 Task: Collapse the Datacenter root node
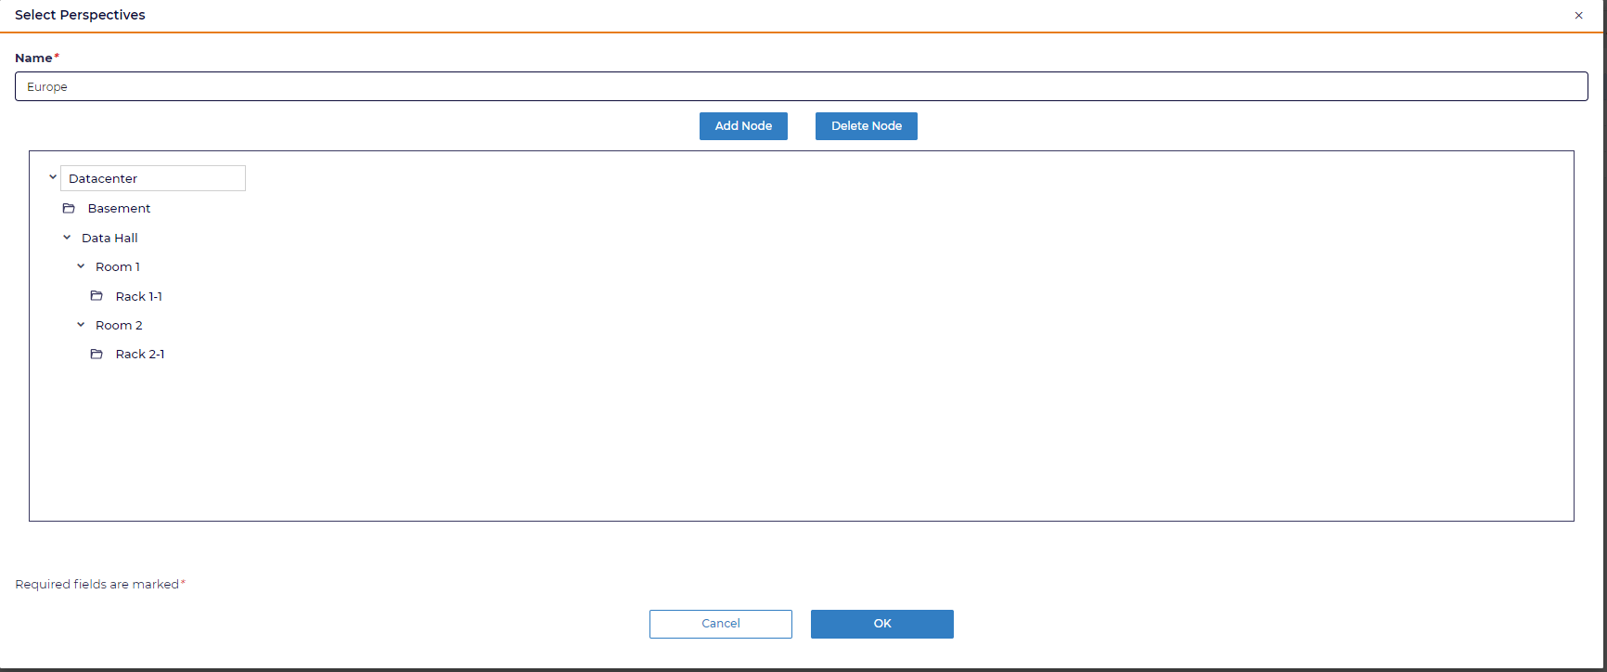point(53,177)
